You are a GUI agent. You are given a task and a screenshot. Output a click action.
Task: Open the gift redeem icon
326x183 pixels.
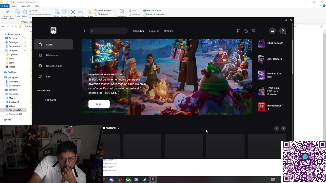coord(246,31)
